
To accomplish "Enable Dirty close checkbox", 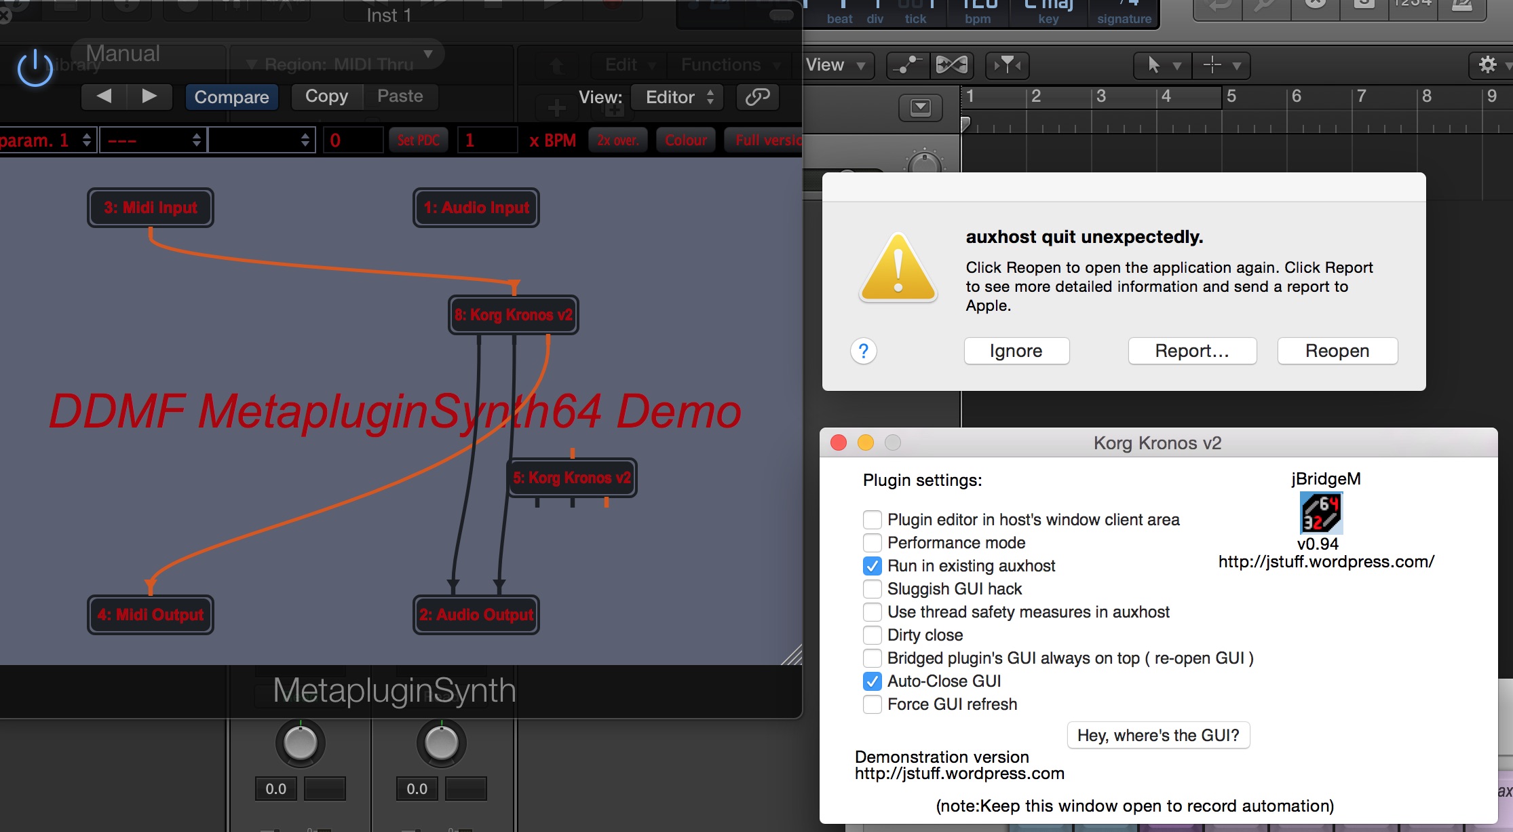I will coord(873,635).
